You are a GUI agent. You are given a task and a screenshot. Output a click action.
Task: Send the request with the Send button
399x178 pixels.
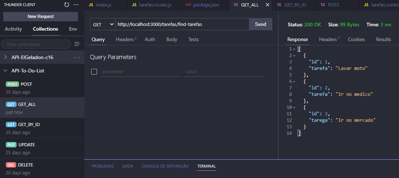pyautogui.click(x=260, y=25)
